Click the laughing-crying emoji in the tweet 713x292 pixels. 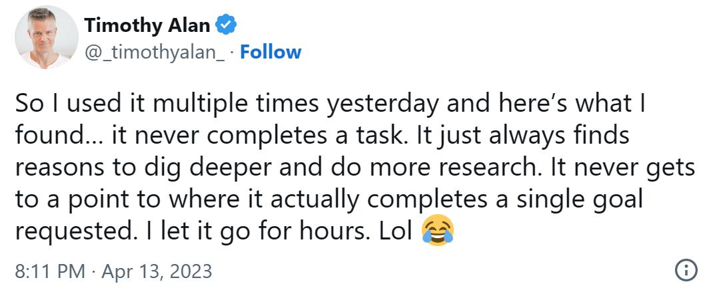tap(438, 231)
